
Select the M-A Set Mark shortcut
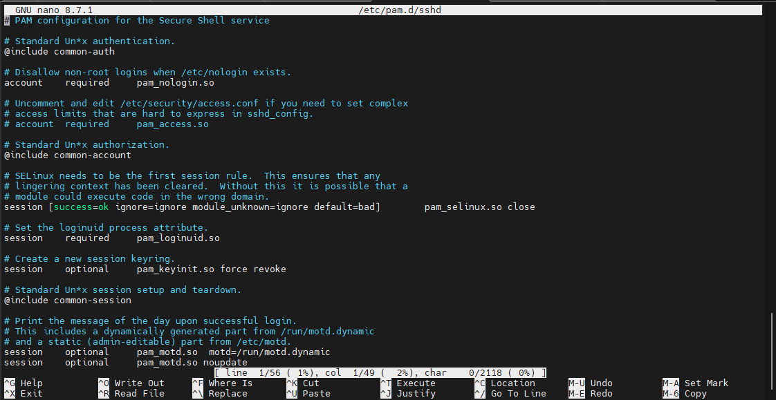[x=695, y=383]
